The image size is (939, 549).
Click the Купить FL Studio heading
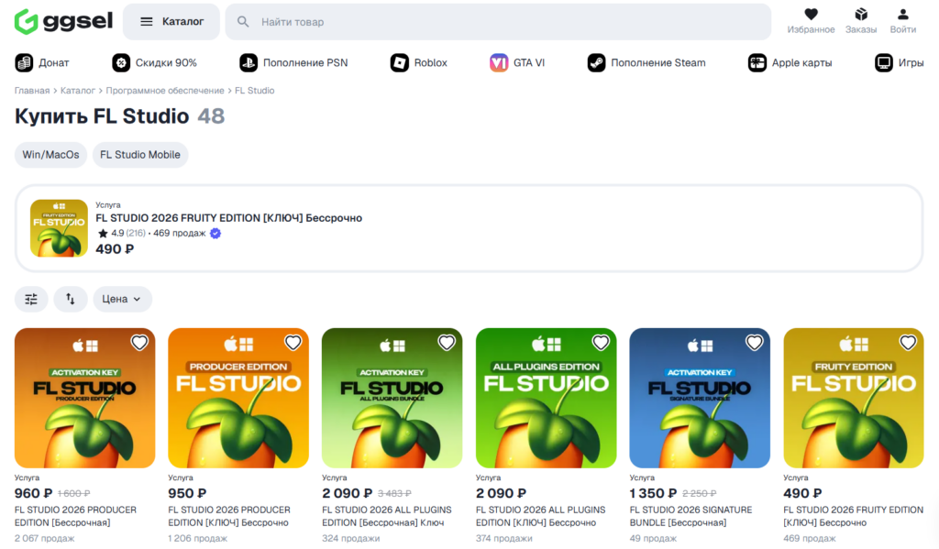click(x=102, y=116)
